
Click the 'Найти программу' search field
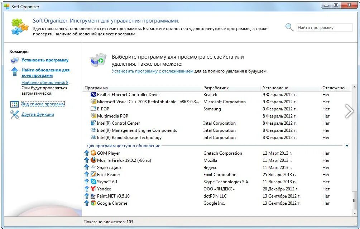point(325,28)
